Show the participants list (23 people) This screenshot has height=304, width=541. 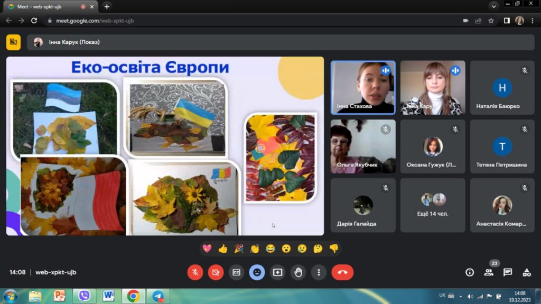click(489, 272)
